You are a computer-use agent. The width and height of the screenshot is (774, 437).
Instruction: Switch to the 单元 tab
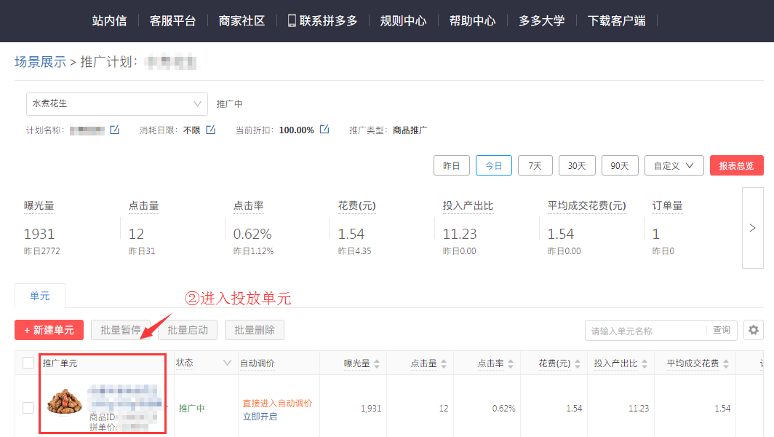[x=40, y=296]
